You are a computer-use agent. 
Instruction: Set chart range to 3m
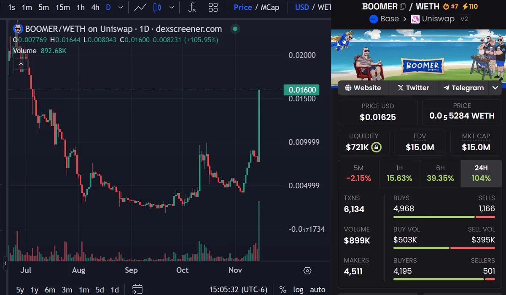pos(67,290)
